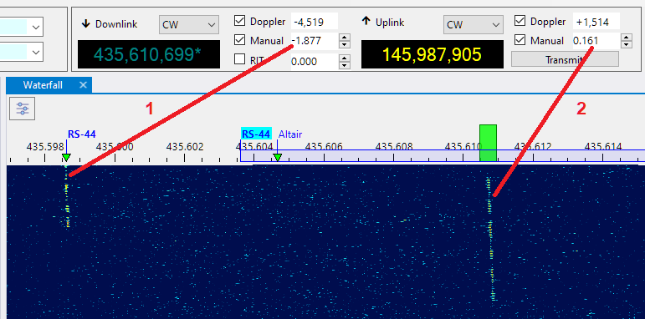Toggle uplink Doppler checkbox
Screen dimensions: 645x319
click(520, 21)
